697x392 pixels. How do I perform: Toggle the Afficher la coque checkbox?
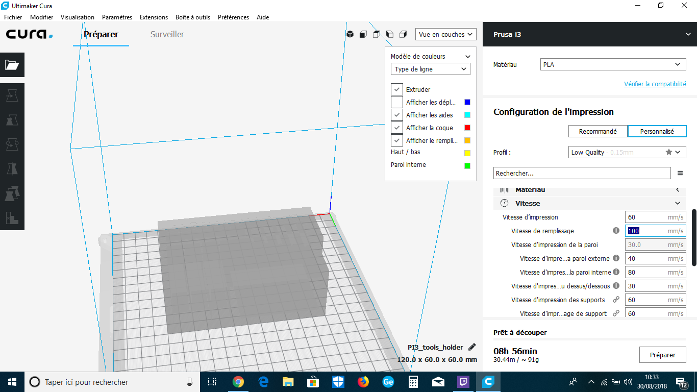point(397,128)
